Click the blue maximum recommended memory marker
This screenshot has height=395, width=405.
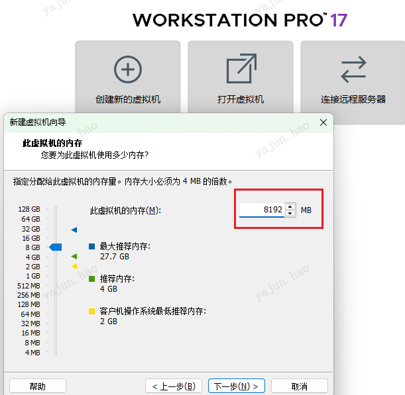74,230
